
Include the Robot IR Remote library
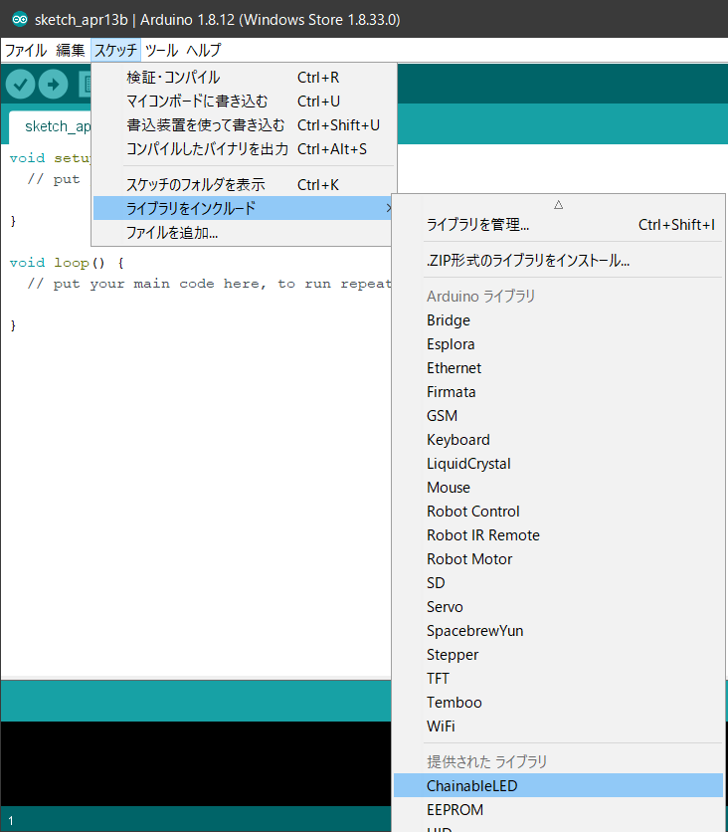coord(558,535)
